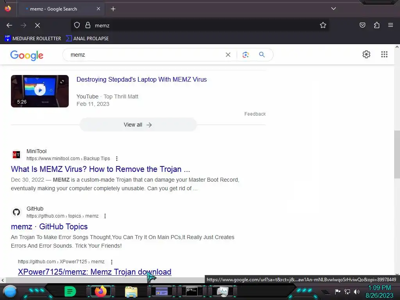Open the purple window app on taskbar

(161, 291)
